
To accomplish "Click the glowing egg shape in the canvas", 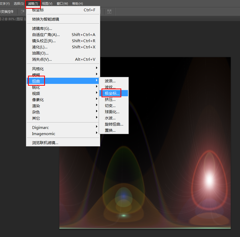I will 210,180.
